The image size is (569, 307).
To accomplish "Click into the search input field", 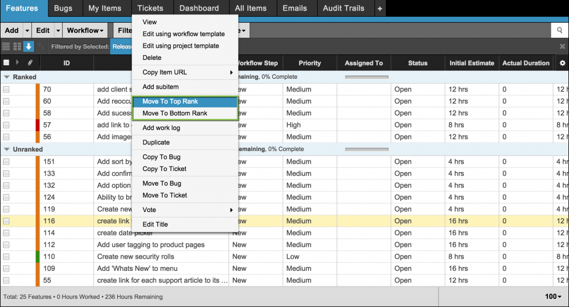I will click(x=400, y=31).
